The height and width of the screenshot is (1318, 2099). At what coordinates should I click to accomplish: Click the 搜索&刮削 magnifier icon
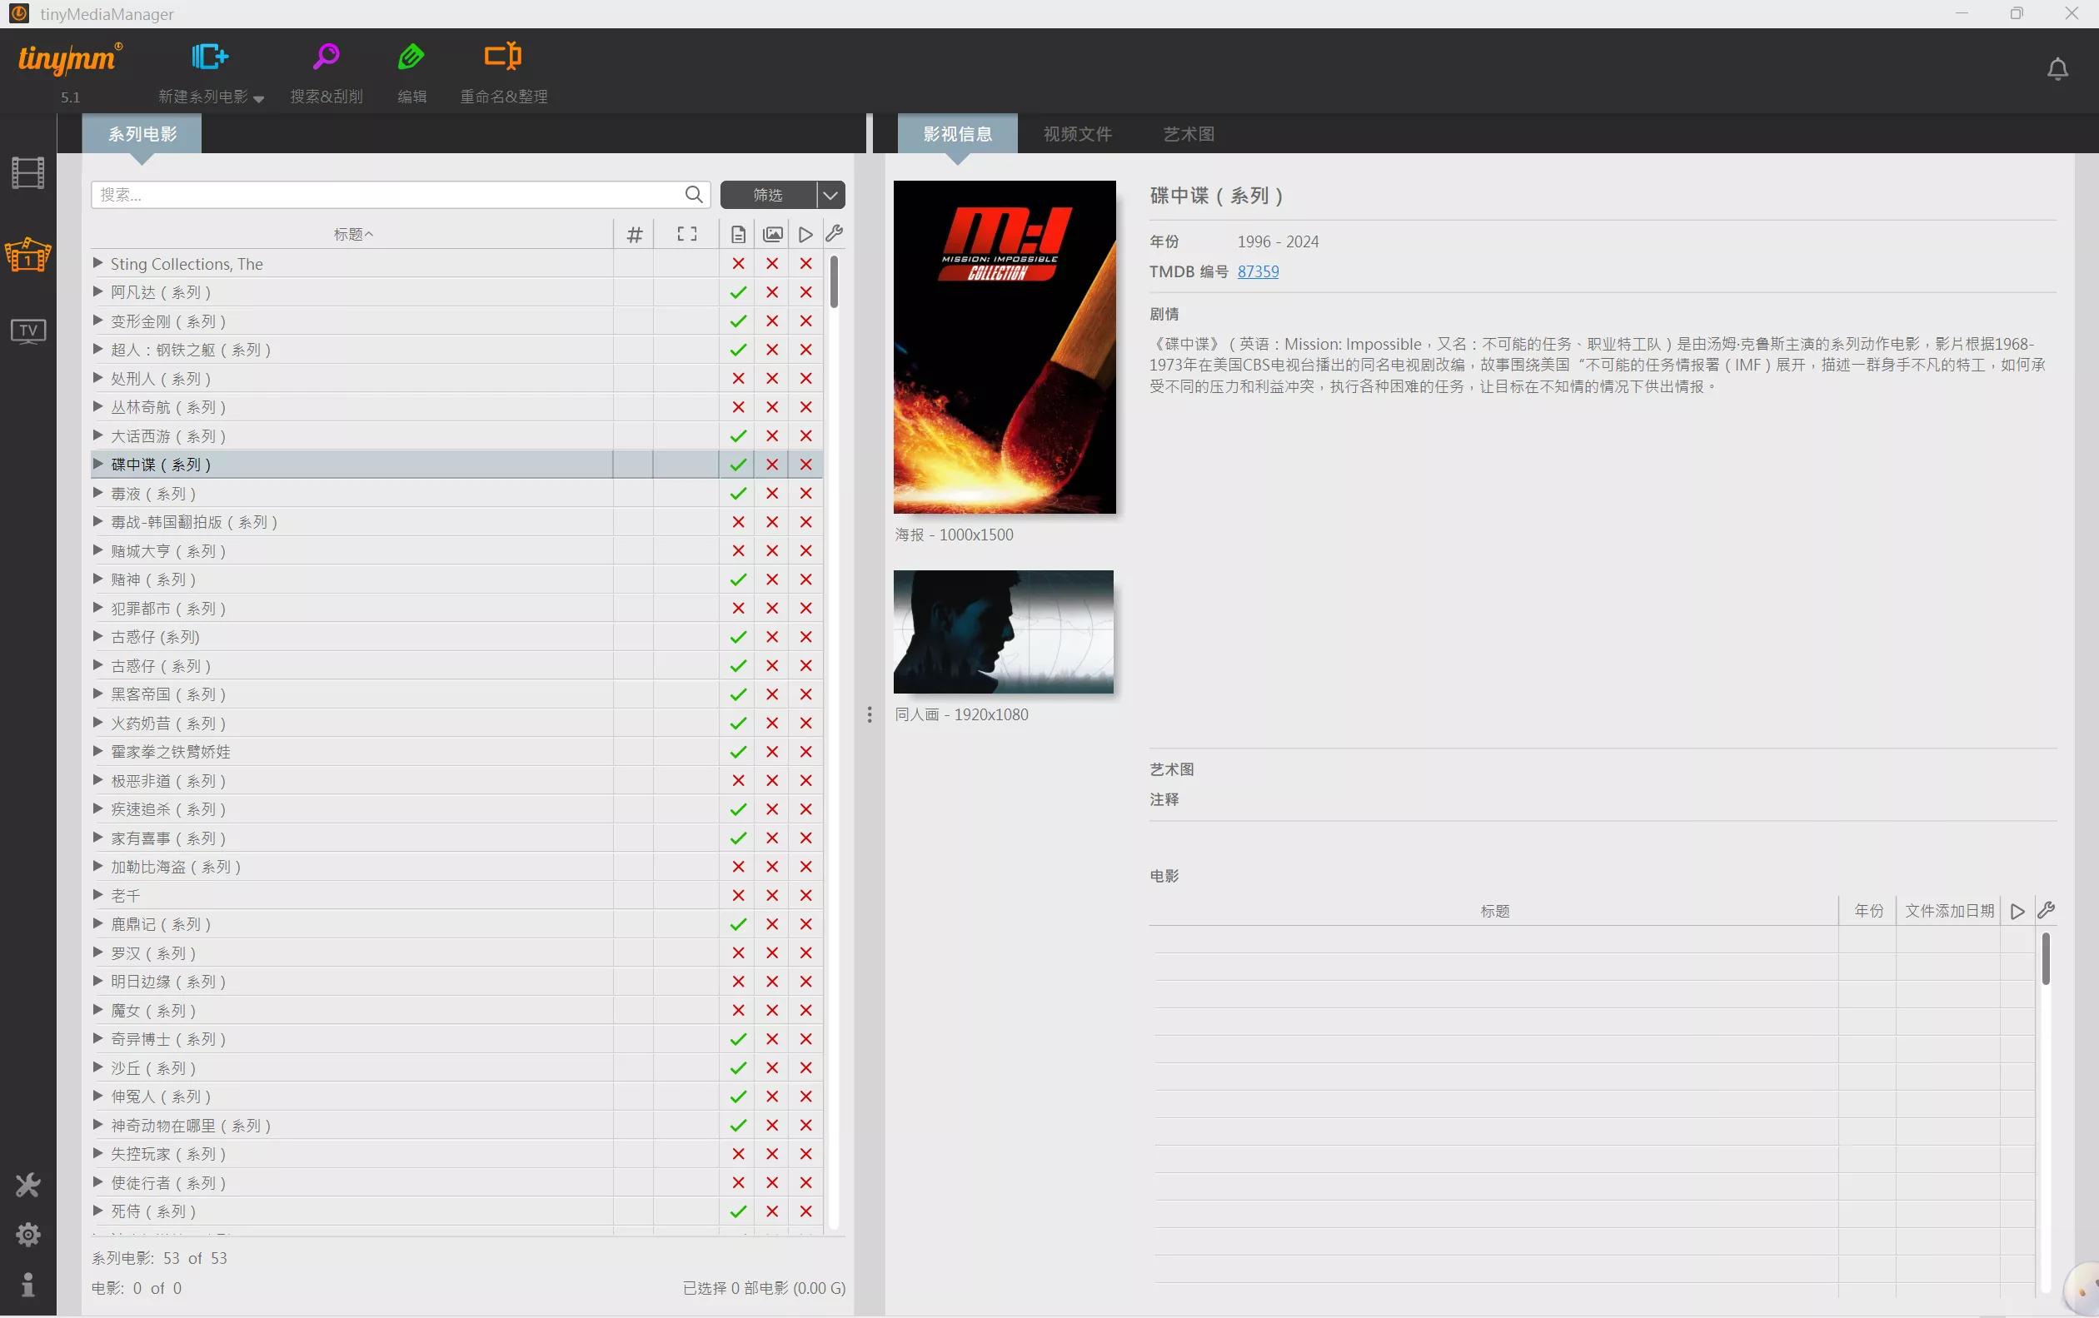coord(326,57)
